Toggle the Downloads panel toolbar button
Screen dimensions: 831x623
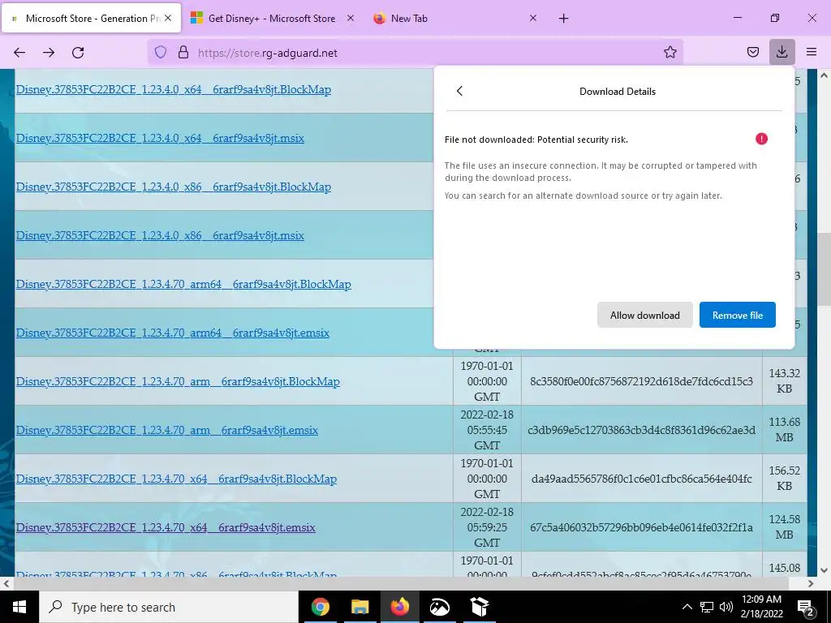(781, 52)
